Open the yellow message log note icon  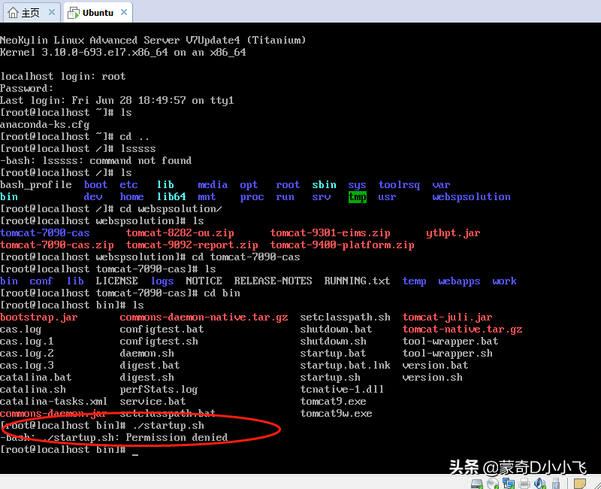[580, 484]
